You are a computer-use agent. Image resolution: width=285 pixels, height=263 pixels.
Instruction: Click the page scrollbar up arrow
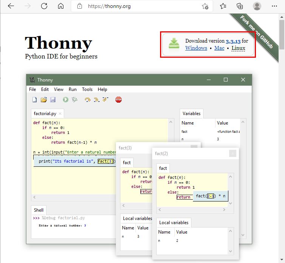pos(282,17)
